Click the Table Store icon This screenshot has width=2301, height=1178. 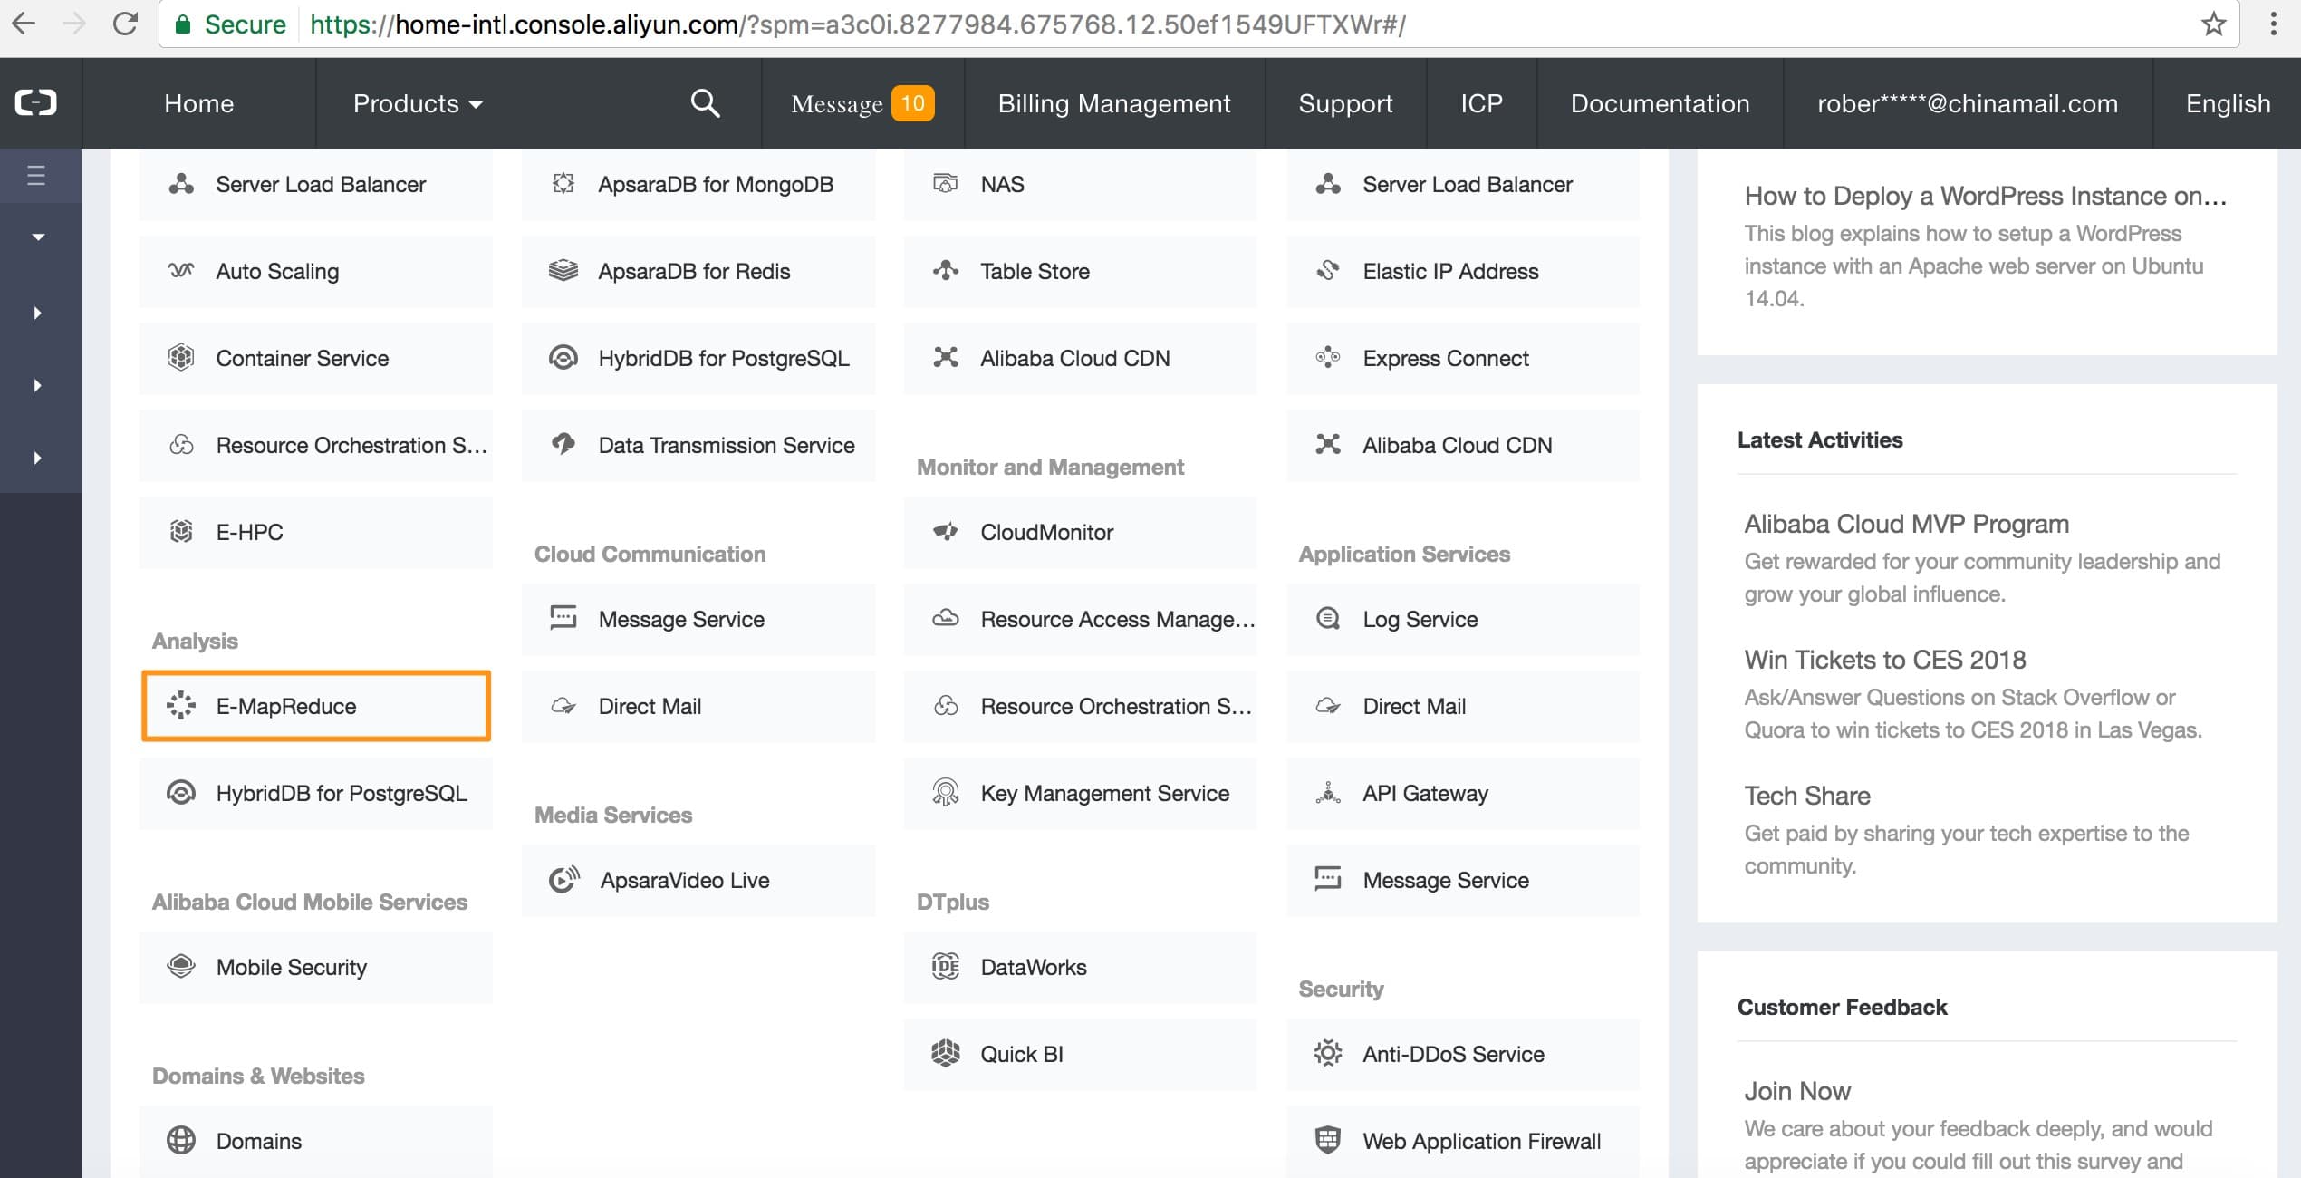tap(946, 270)
